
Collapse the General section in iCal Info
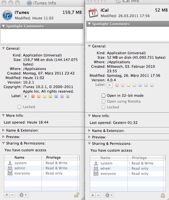tap(90, 46)
